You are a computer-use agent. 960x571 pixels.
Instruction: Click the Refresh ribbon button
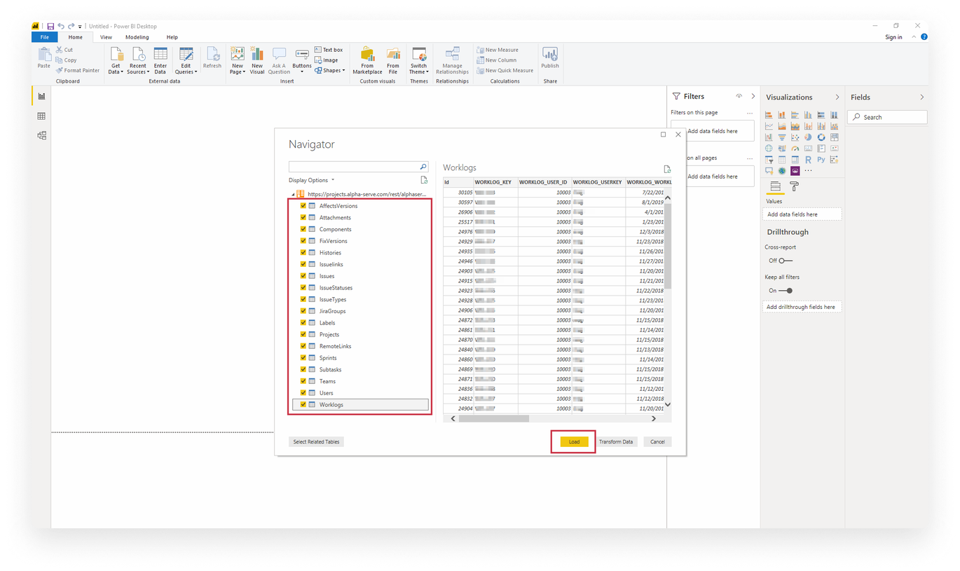tap(212, 58)
